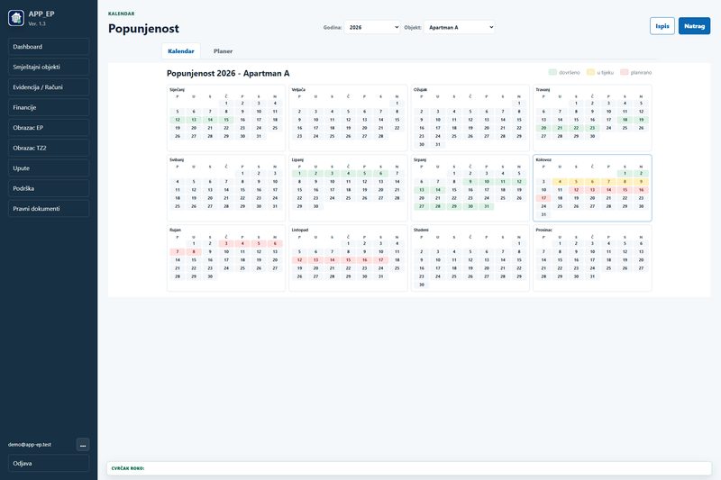Click the green dovršeno legend swatch
Image resolution: width=721 pixels, height=480 pixels.
[552, 72]
